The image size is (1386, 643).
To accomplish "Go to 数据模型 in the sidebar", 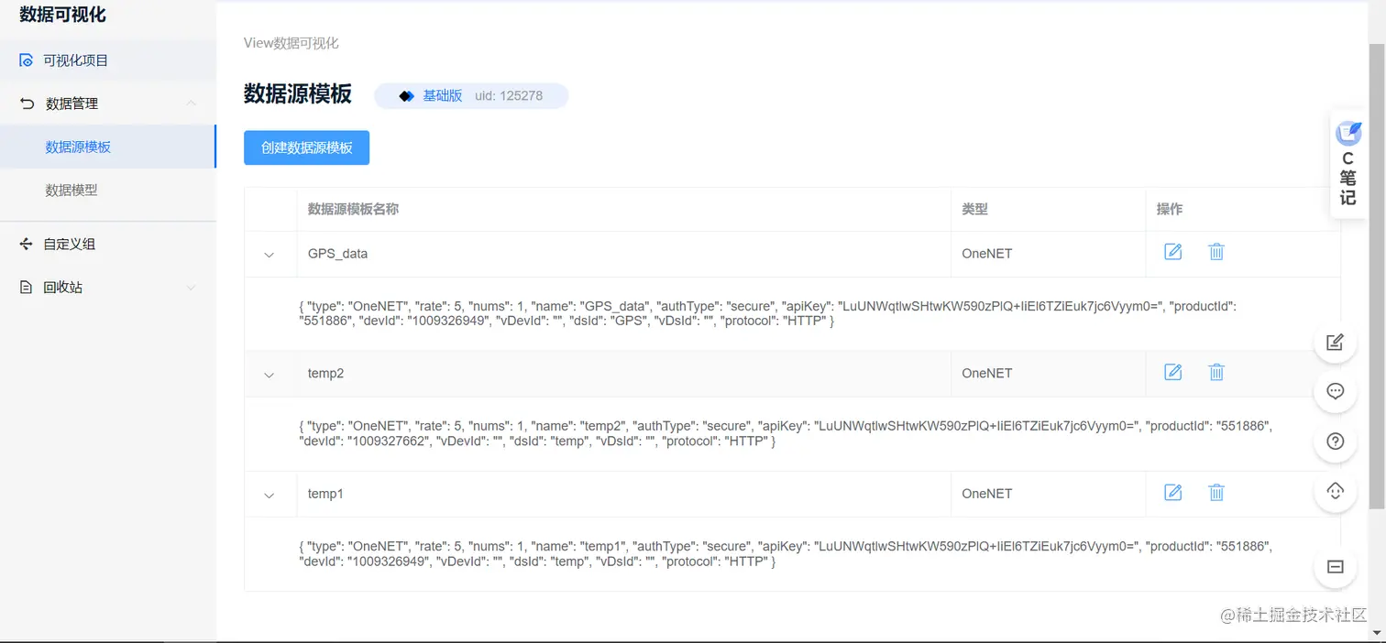I will [108, 190].
